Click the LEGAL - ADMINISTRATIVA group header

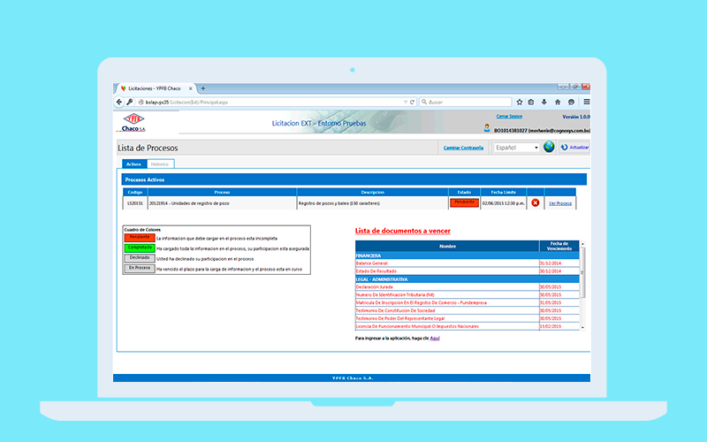(468, 279)
